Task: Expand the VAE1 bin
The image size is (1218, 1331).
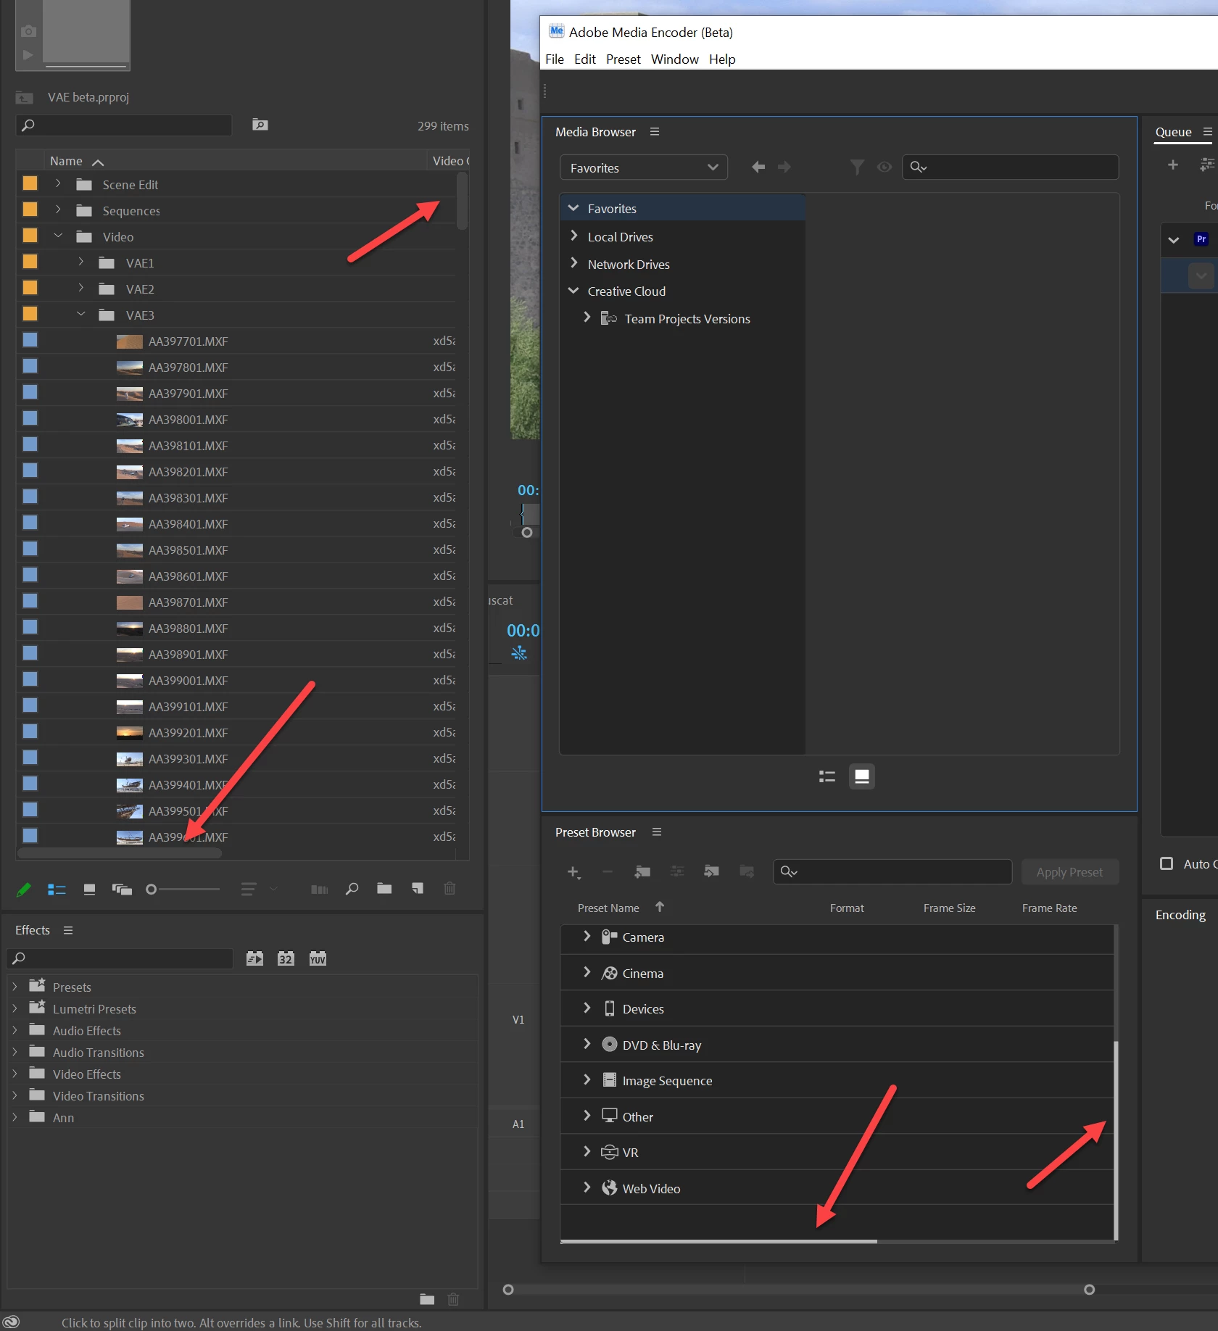Action: coord(81,262)
